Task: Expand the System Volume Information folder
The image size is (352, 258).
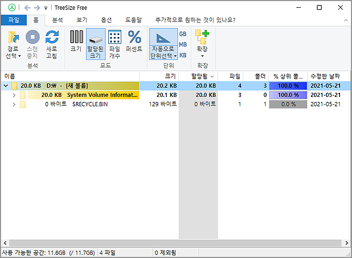Action: pos(14,95)
